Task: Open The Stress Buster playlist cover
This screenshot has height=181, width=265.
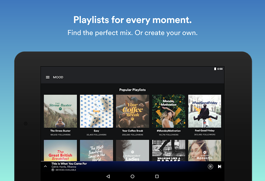Action: [x=60, y=111]
